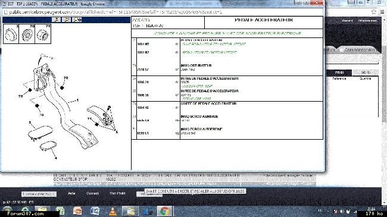Viewport: 387px width, 217px height.
Task: Switch to the Commandes tab
Action: pyautogui.click(x=359, y=50)
